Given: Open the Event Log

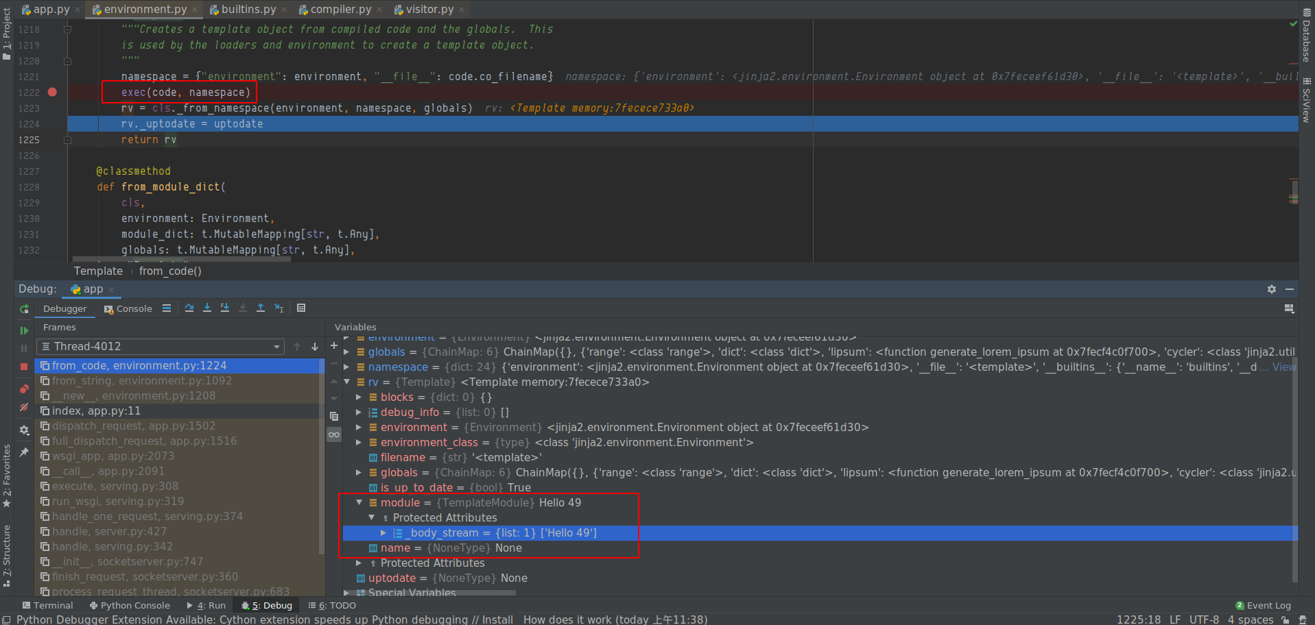Looking at the screenshot, I should [1264, 605].
